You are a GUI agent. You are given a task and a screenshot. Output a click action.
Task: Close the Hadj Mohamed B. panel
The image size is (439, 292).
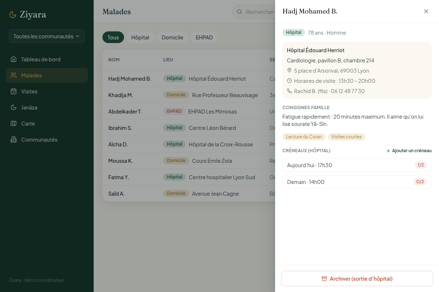point(426,11)
